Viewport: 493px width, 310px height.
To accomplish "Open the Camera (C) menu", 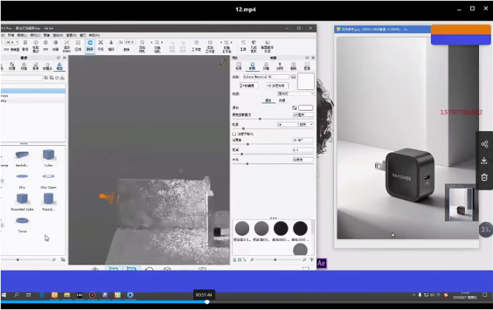I will (35, 35).
